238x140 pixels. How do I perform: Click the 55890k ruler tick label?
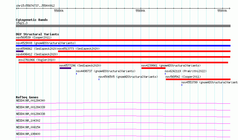pyautogui.click(x=140, y=11)
